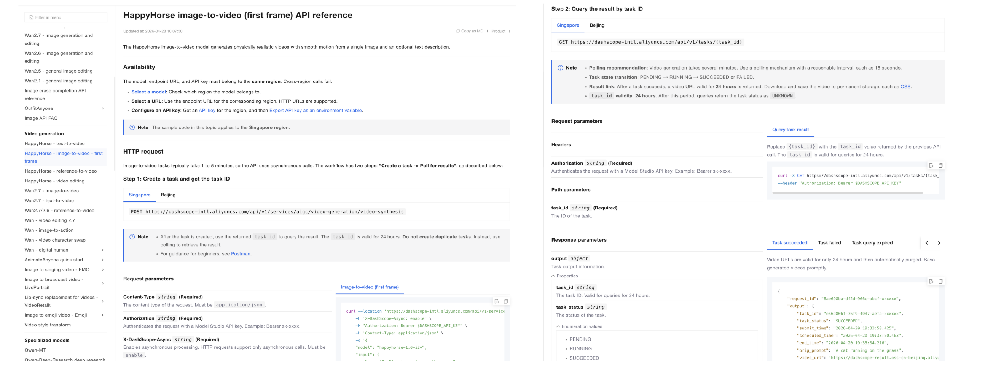Expand Image to emoji video - Emoji
The image size is (985, 377).
(x=102, y=315)
